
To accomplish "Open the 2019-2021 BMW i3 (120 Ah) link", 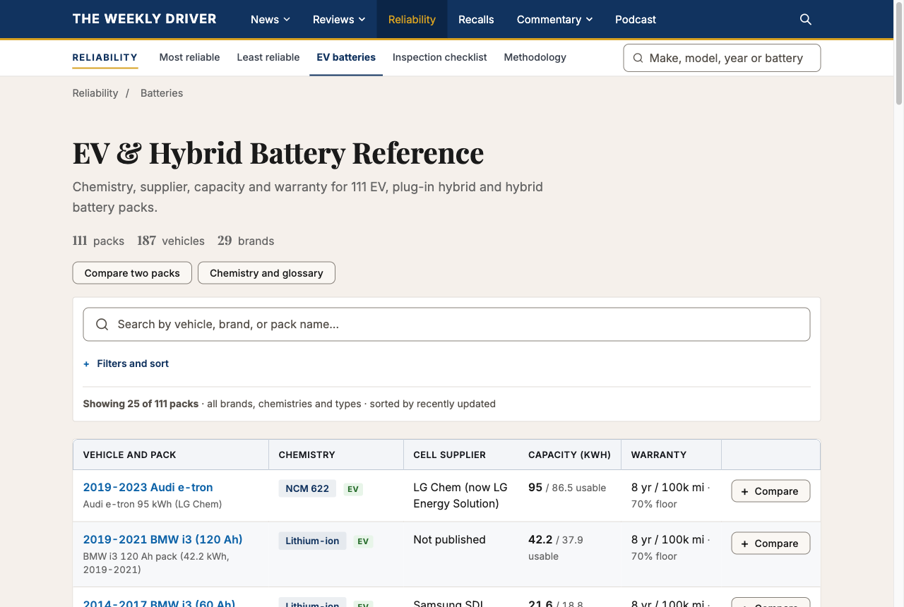I will (x=163, y=539).
